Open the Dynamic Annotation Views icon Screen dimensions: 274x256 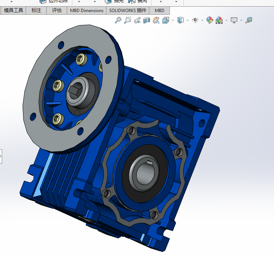(156, 20)
